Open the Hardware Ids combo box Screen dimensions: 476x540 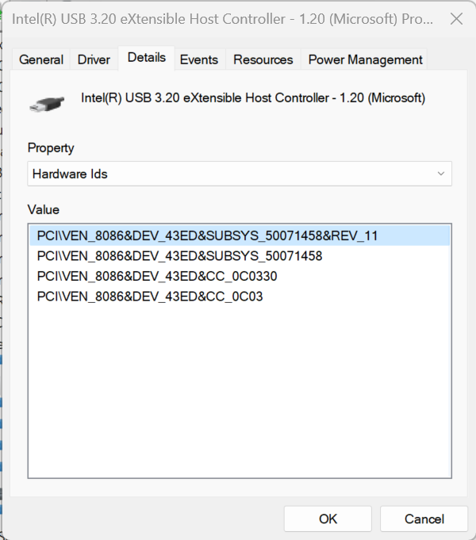tap(240, 174)
